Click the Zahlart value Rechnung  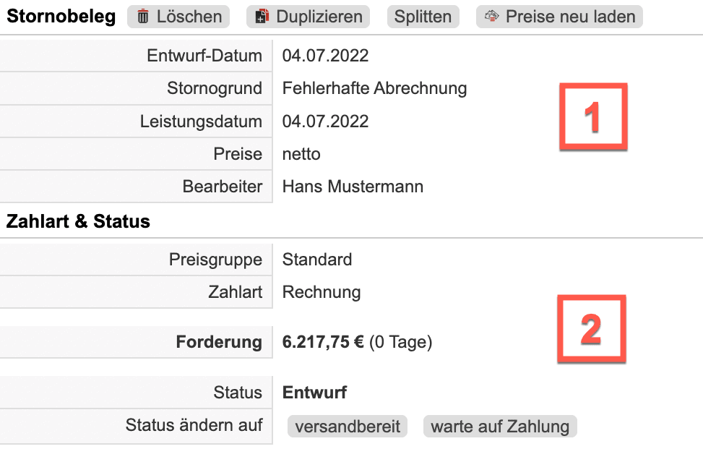point(322,292)
